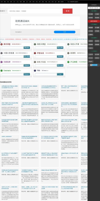Open the 视频通话SDK ad title
Screen dimensions: 100x201
22,21
